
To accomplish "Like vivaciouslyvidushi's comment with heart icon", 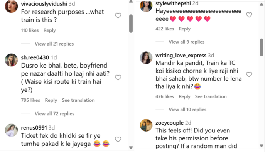I will coord(118,15).
